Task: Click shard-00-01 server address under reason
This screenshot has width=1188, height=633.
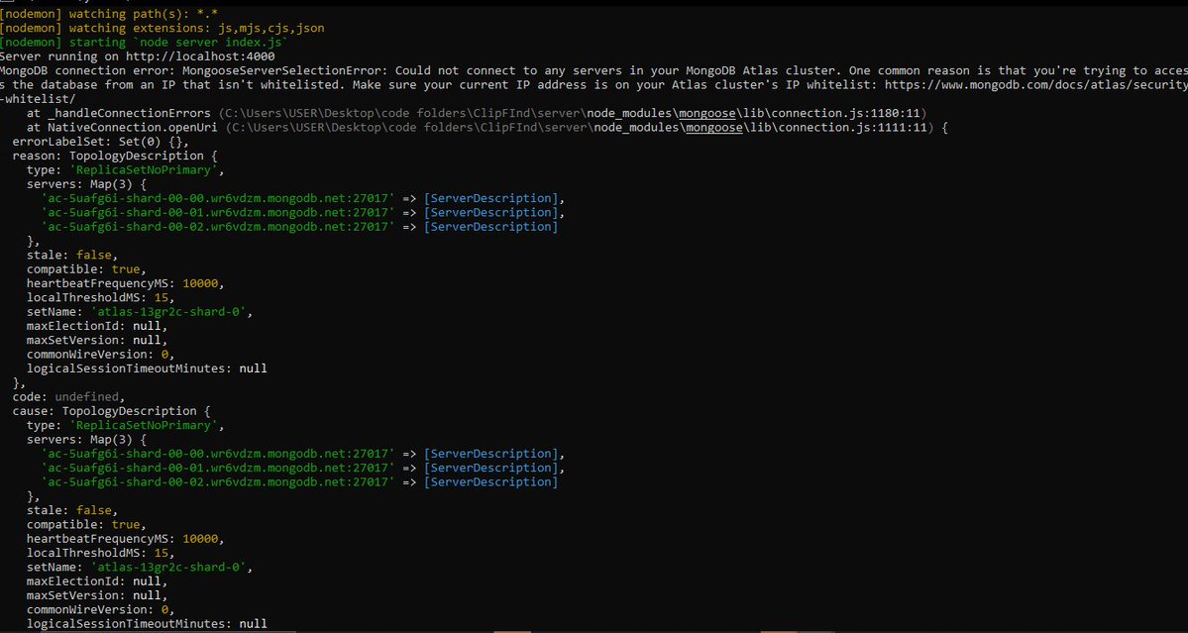Action: point(218,213)
